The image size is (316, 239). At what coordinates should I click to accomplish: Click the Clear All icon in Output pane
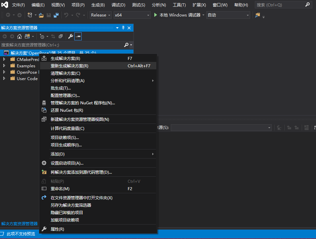click(x=306, y=128)
